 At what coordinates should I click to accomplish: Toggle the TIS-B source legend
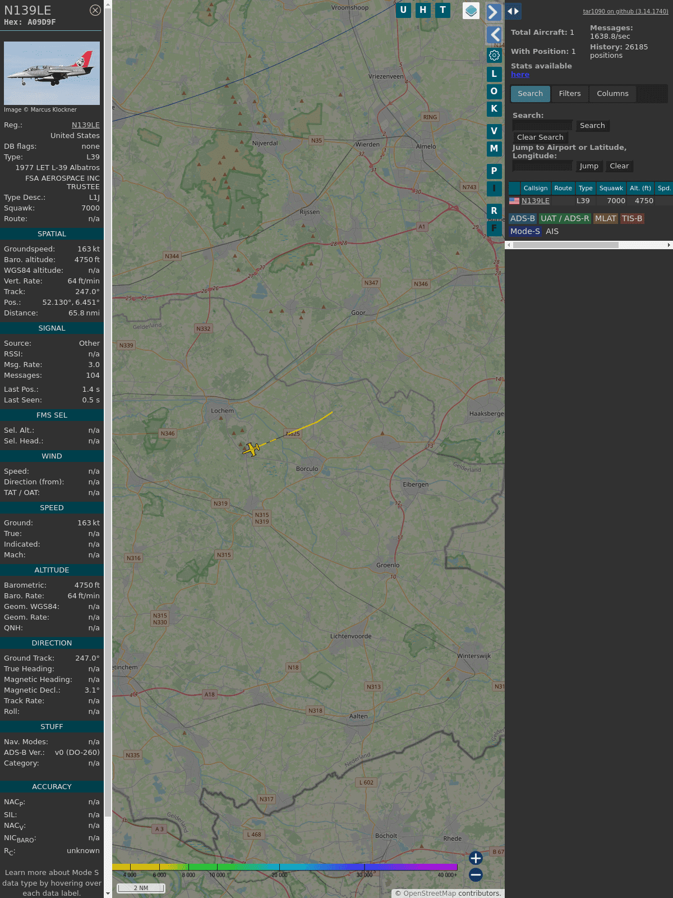(x=632, y=218)
